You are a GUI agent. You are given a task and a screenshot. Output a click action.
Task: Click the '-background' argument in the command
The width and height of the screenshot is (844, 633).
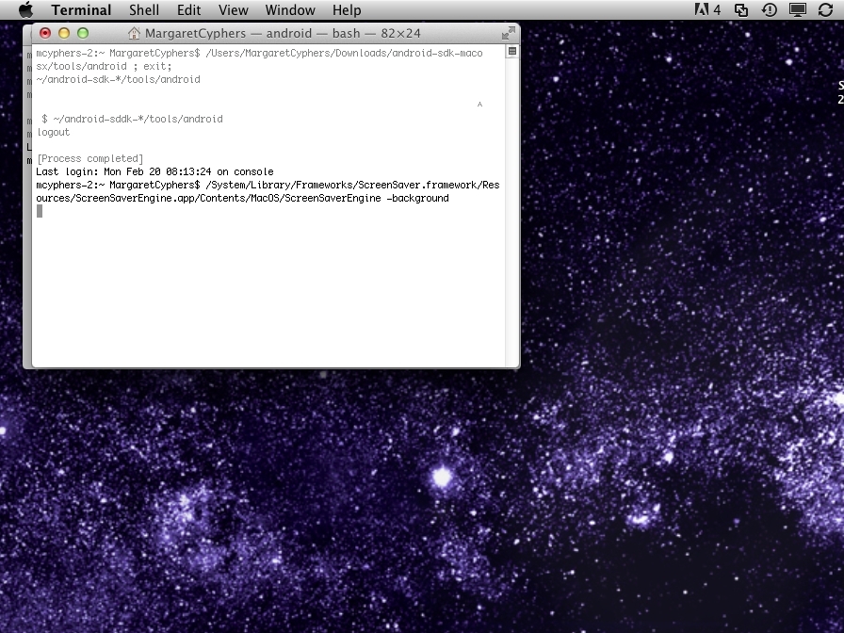[417, 198]
